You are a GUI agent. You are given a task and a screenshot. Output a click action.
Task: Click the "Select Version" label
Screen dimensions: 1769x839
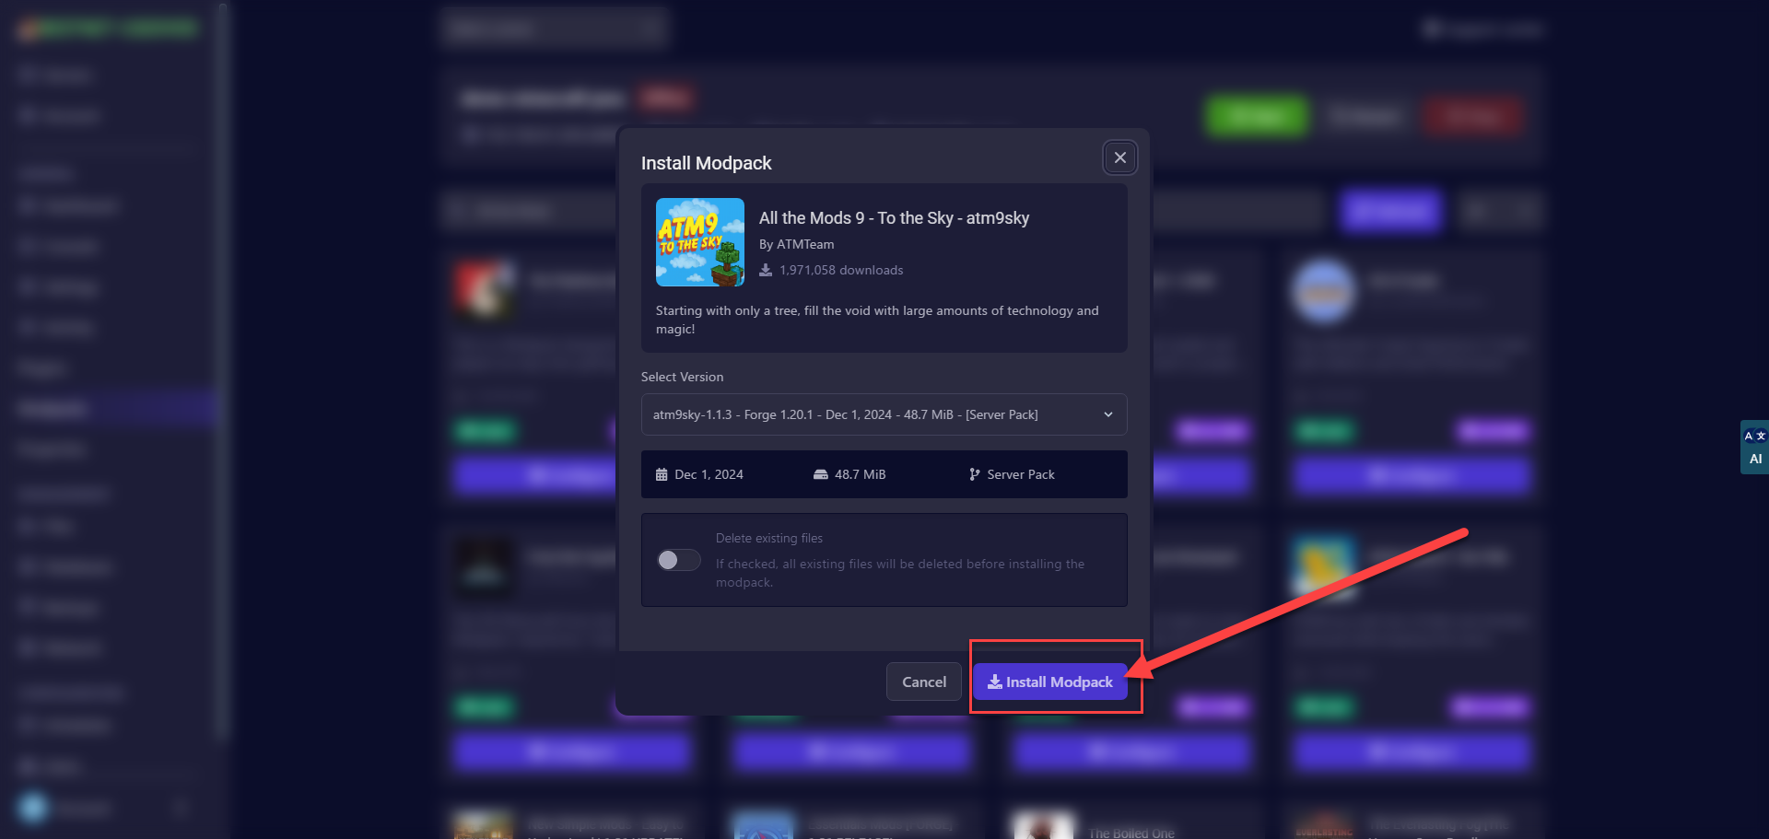coord(682,377)
